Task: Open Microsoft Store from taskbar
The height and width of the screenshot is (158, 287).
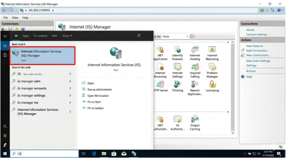Action: click(114, 154)
